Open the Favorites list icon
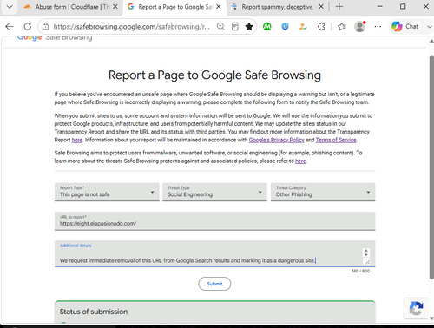 342,27
